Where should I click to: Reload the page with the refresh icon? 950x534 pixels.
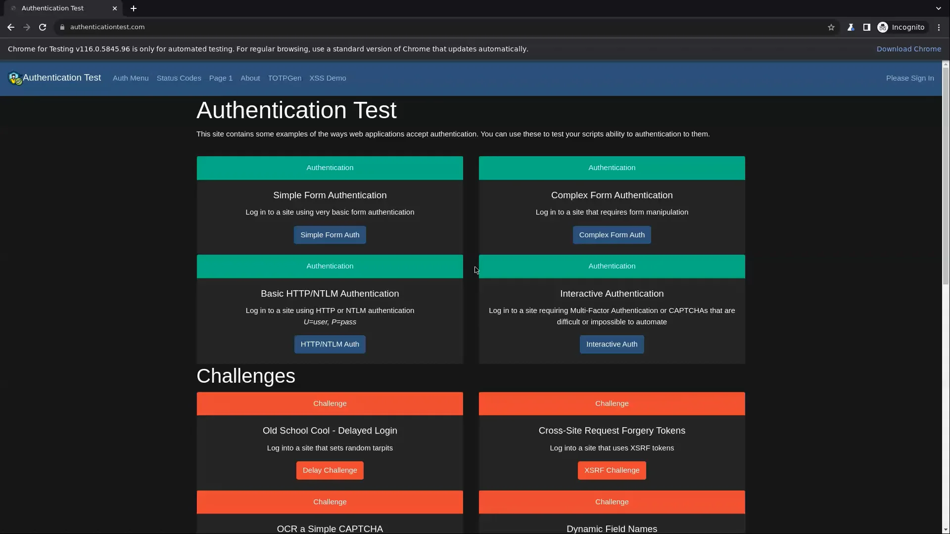43,27
